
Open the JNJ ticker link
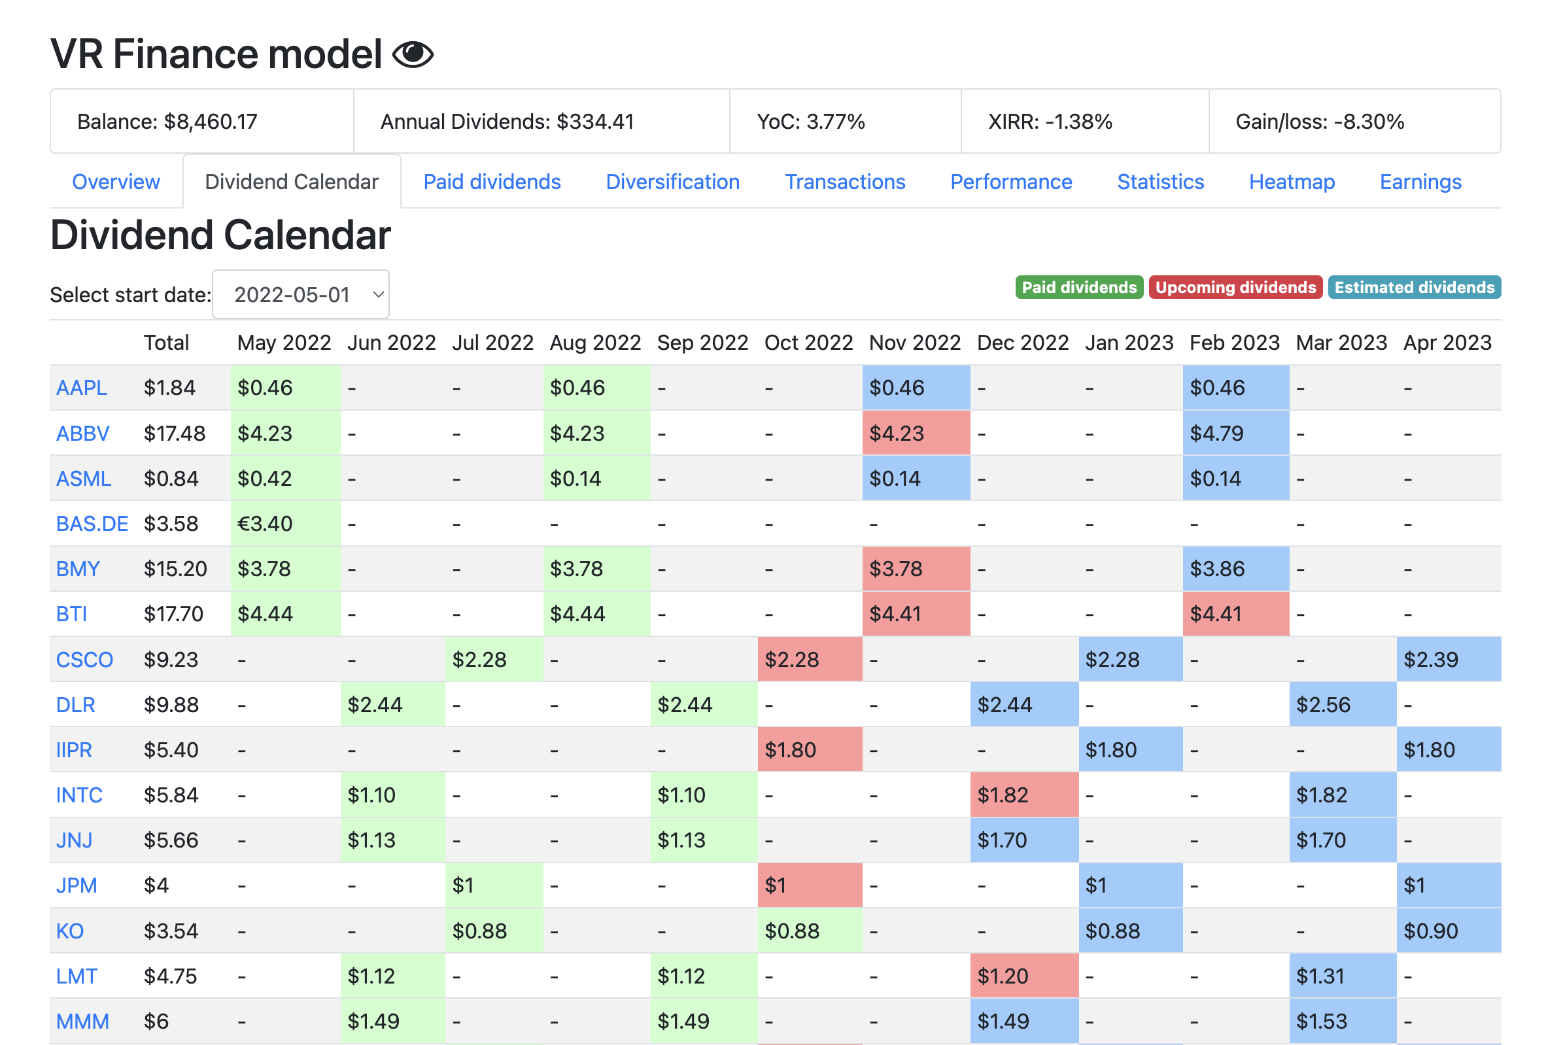[74, 840]
